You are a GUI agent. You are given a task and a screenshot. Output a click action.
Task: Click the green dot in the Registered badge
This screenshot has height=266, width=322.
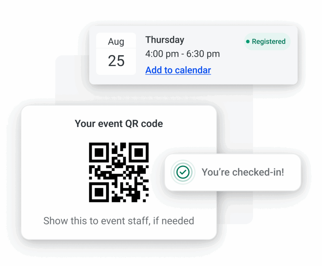tap(248, 42)
